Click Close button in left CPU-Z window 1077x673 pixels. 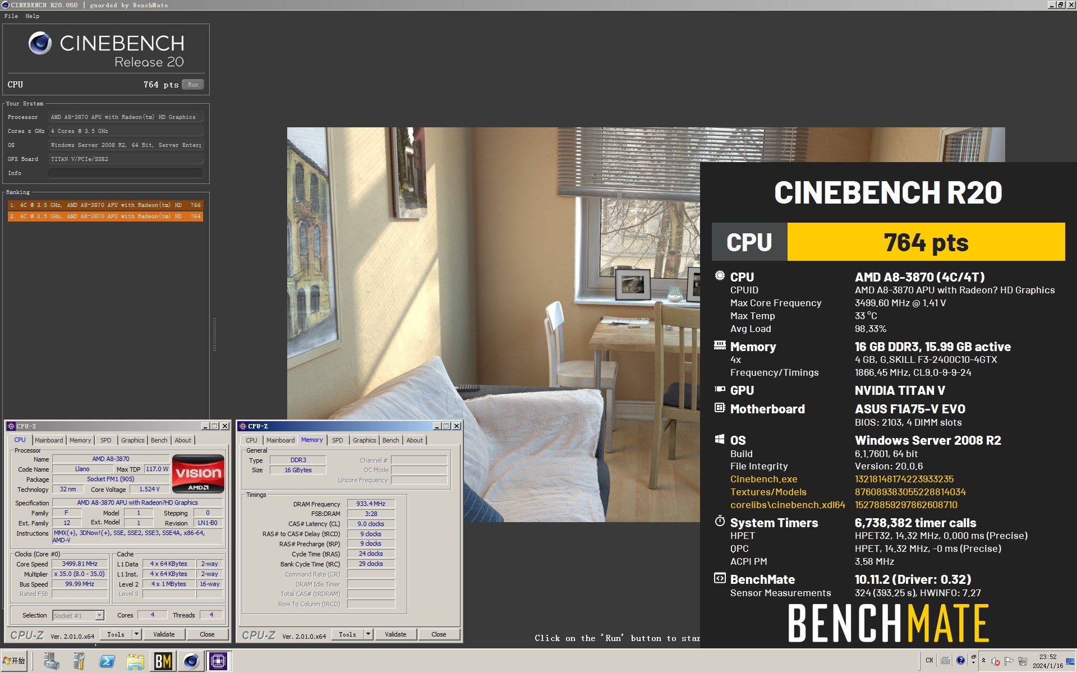207,634
